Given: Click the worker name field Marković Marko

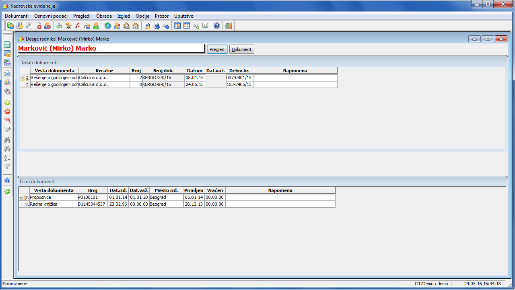Looking at the screenshot, I should 111,48.
